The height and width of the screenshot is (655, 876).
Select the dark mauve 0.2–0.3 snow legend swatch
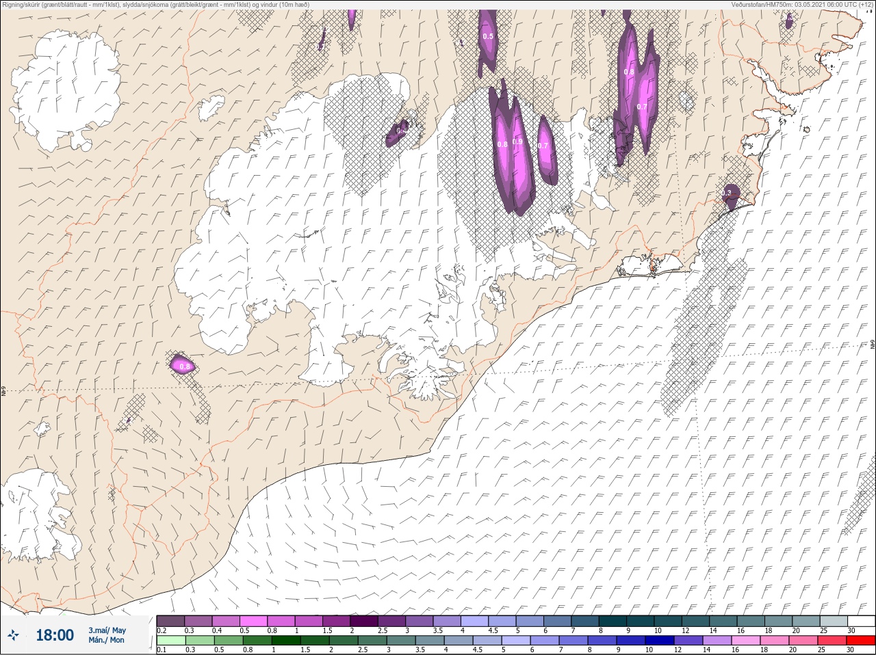tap(170, 621)
